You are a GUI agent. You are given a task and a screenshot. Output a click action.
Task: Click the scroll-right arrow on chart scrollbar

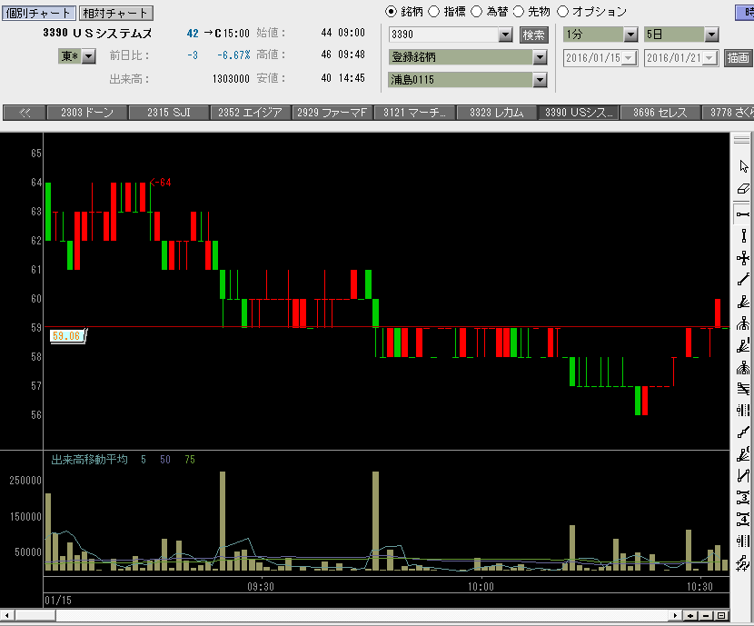(x=675, y=616)
